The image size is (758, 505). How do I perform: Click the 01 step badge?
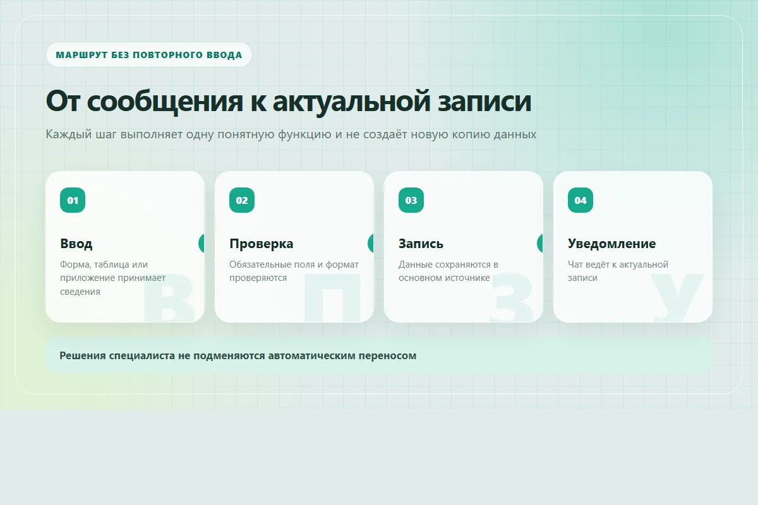click(73, 200)
